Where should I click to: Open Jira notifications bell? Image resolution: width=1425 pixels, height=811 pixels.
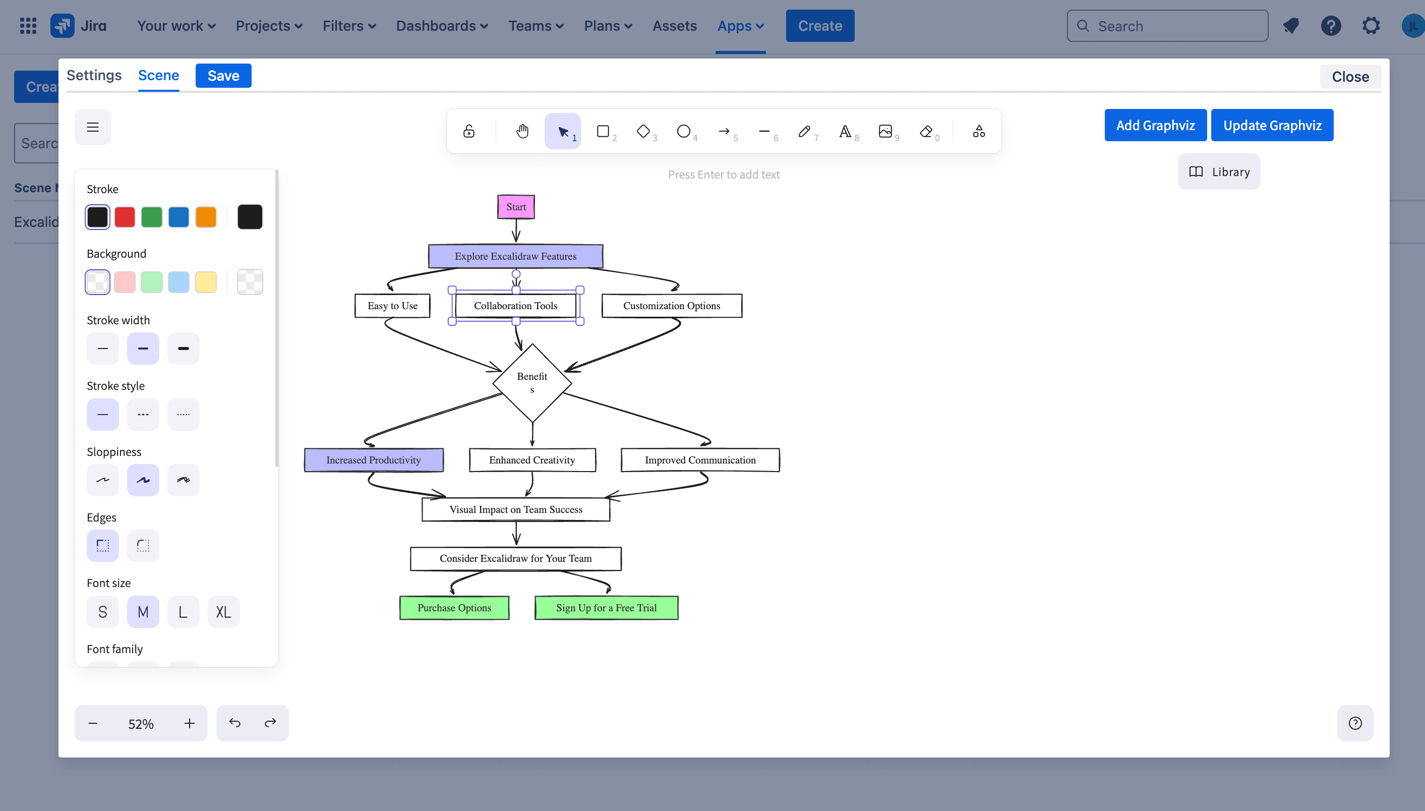pyautogui.click(x=1291, y=26)
